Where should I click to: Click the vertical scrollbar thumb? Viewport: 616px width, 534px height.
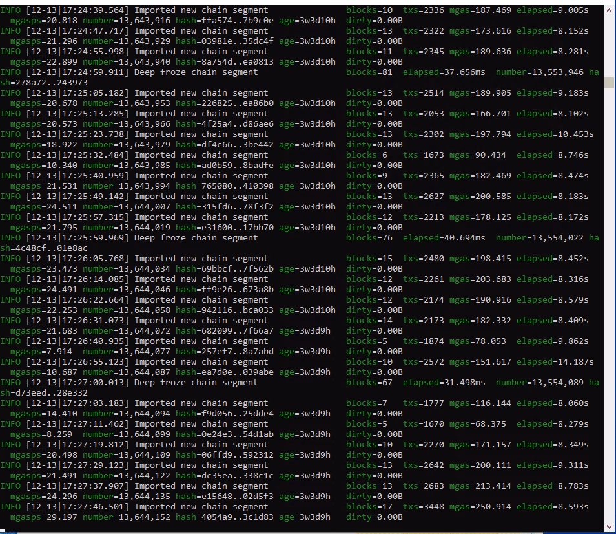610,82
